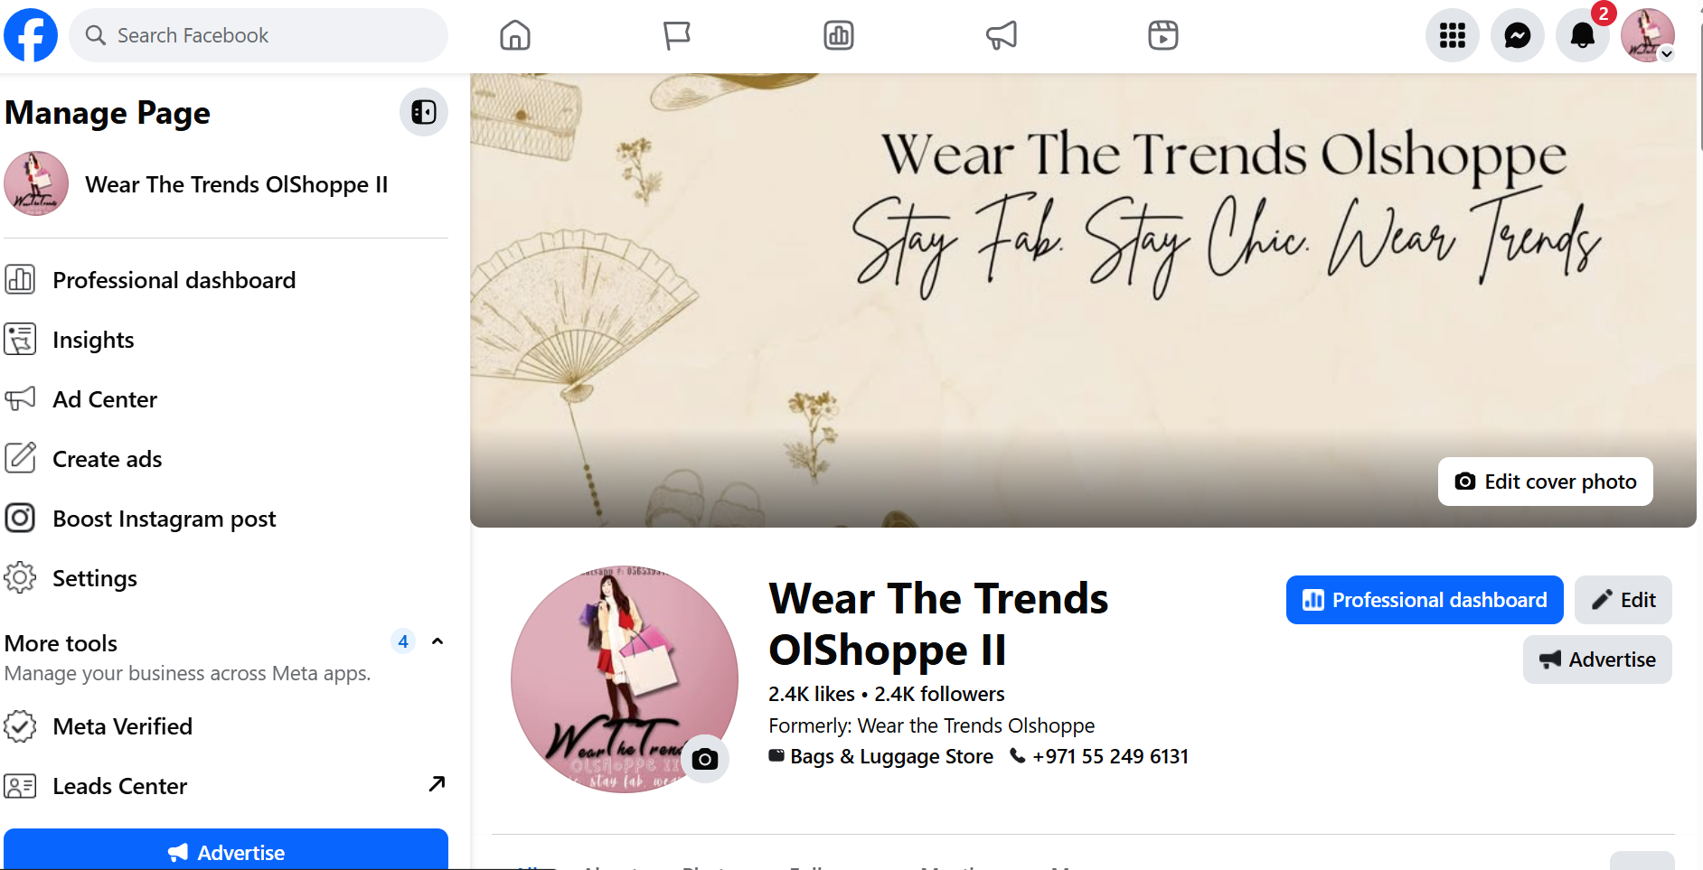This screenshot has height=870, width=1703.
Task: Click the blue Professional dashboard button
Action: click(1425, 600)
